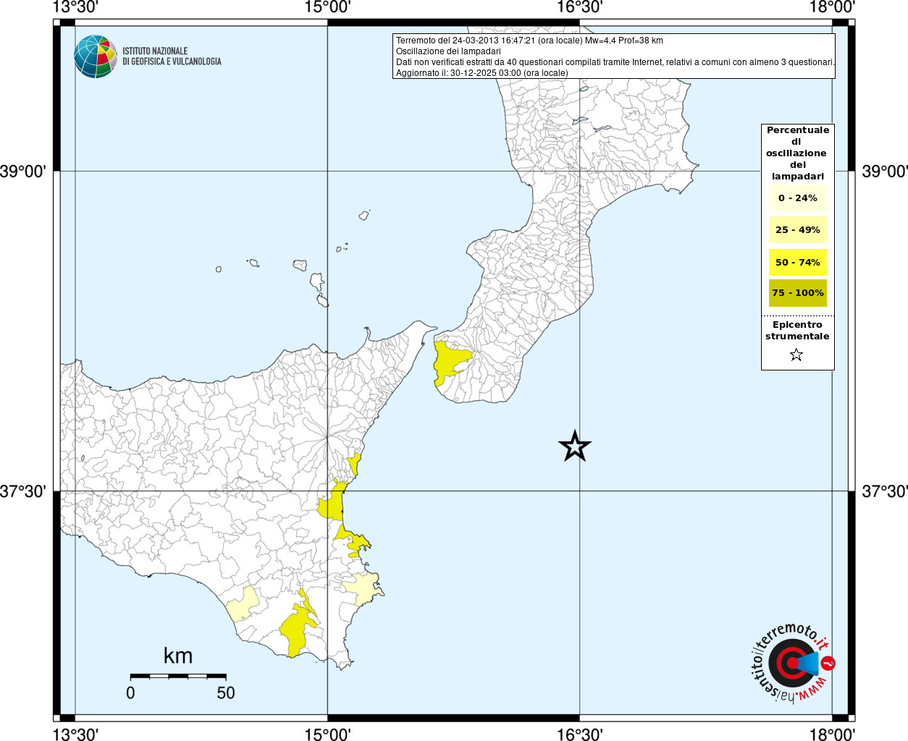Click the left axis label 37°30'
The height and width of the screenshot is (741, 908).
[23, 491]
